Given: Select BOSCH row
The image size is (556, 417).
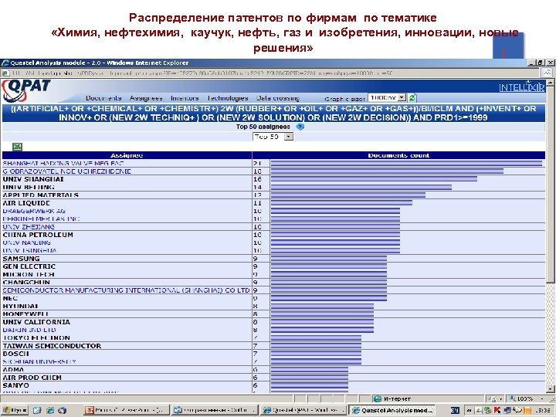Looking at the screenshot, I should pyautogui.click(x=273, y=354).
